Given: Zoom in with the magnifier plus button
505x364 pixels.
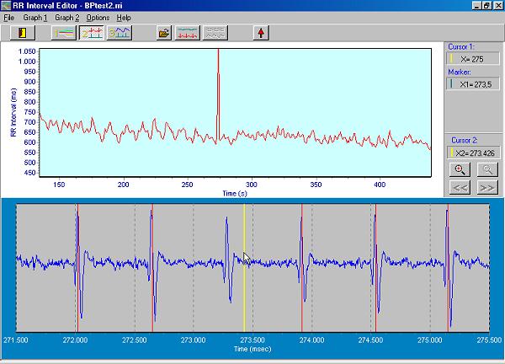Looking at the screenshot, I should 460,169.
